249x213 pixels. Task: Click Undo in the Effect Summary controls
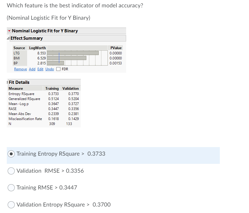[49, 69]
